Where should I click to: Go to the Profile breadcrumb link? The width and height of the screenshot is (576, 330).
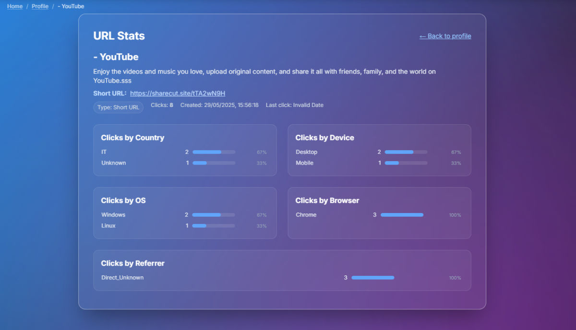click(40, 6)
